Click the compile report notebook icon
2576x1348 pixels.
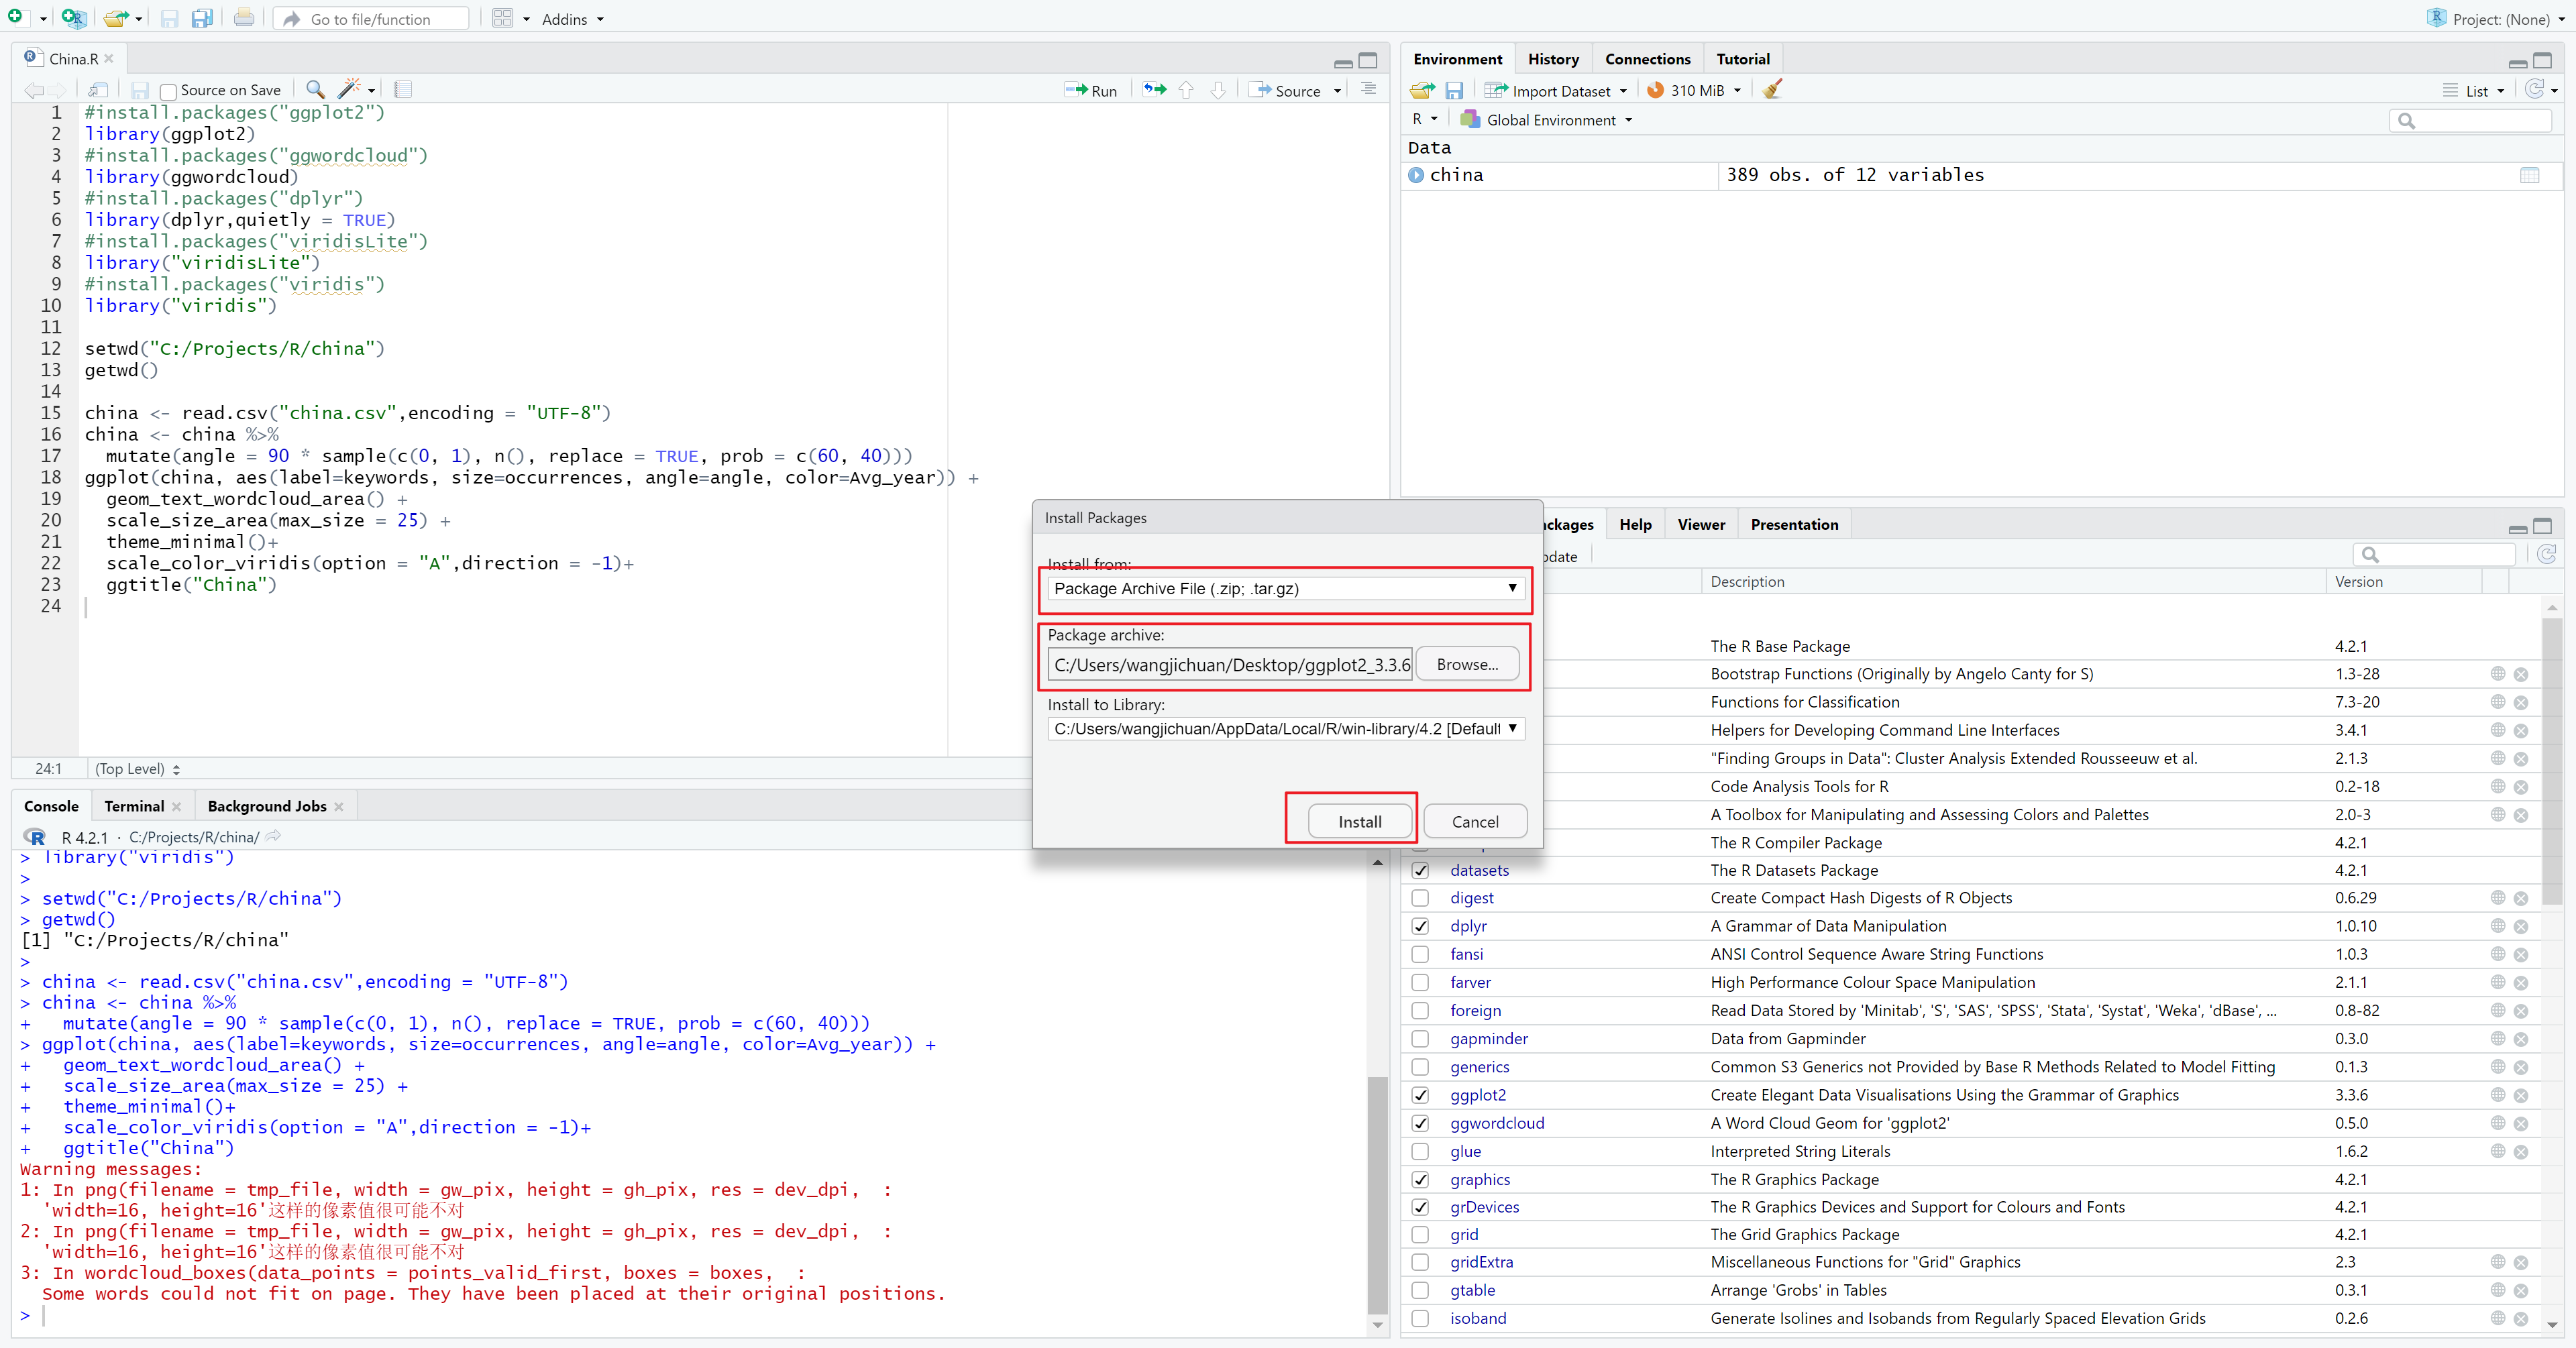point(403,89)
